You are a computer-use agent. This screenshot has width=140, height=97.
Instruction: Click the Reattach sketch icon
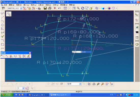29,8
